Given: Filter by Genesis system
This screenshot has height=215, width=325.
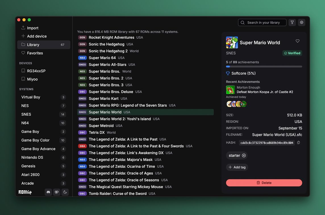Looking at the screenshot, I should pos(44,166).
